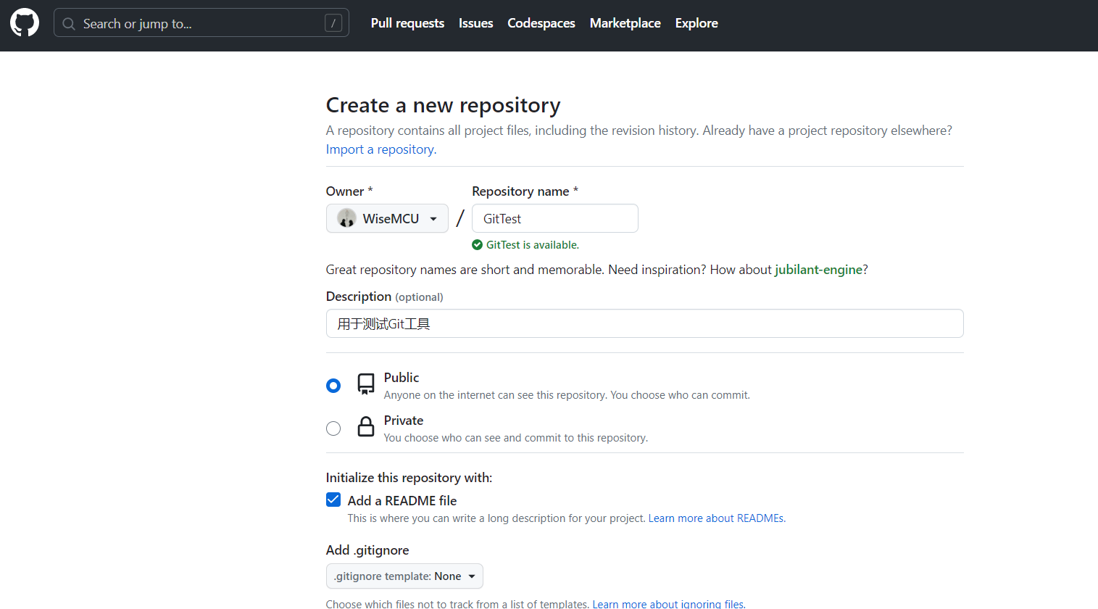
Task: Click the GitHub logo icon
Action: pyautogui.click(x=25, y=23)
